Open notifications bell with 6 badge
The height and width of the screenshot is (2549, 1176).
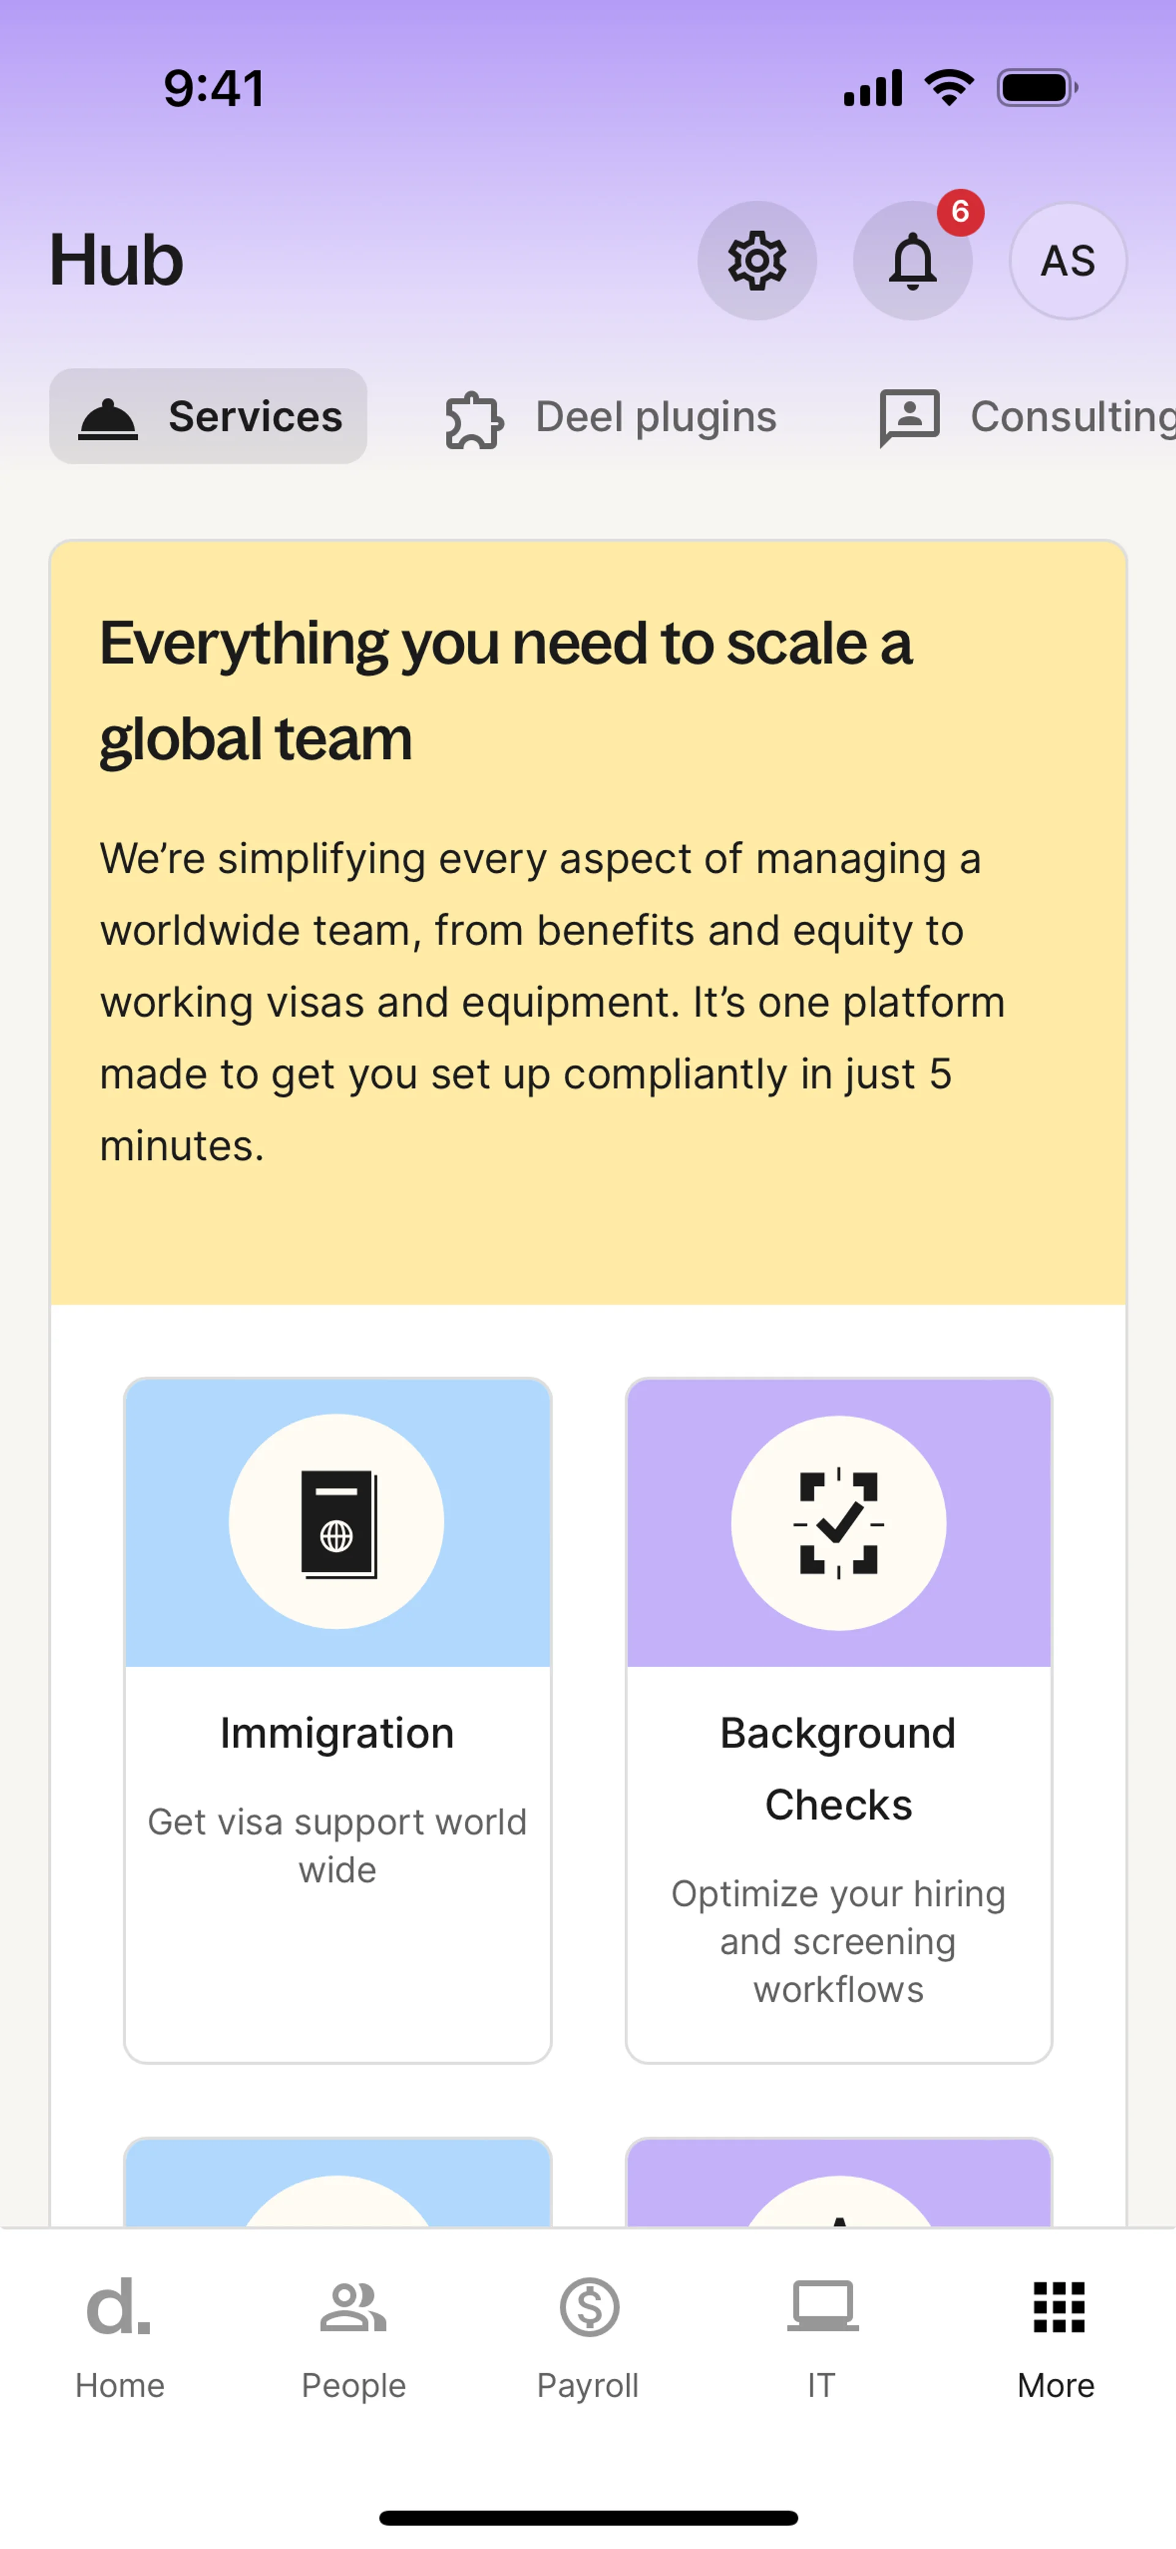tap(913, 260)
